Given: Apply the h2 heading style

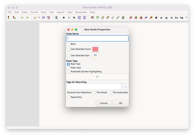Looking at the screenshot, I should point(182,17).
